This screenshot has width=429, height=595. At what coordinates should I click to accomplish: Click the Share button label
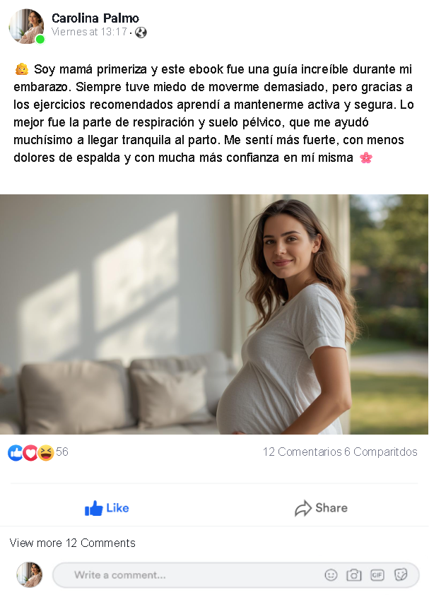tap(331, 507)
